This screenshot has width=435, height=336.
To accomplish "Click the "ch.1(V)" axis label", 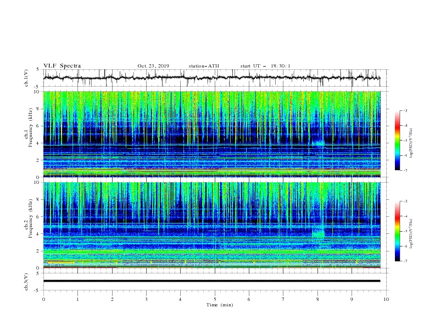I will (26, 78).
